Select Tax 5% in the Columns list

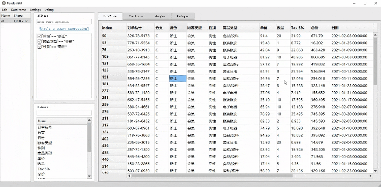44,169
